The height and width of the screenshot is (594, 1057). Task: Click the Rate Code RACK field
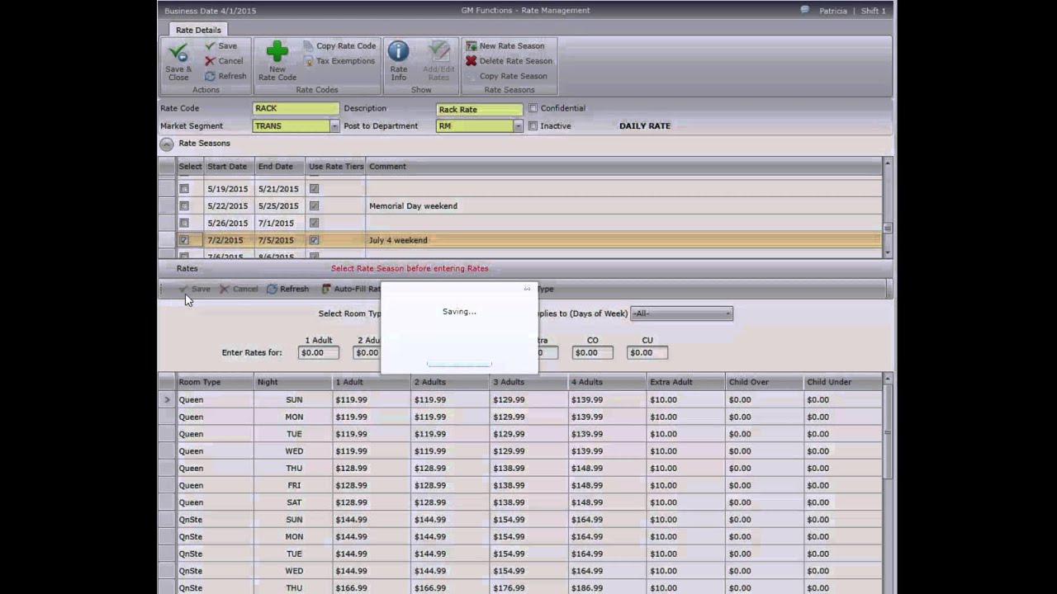(x=296, y=108)
